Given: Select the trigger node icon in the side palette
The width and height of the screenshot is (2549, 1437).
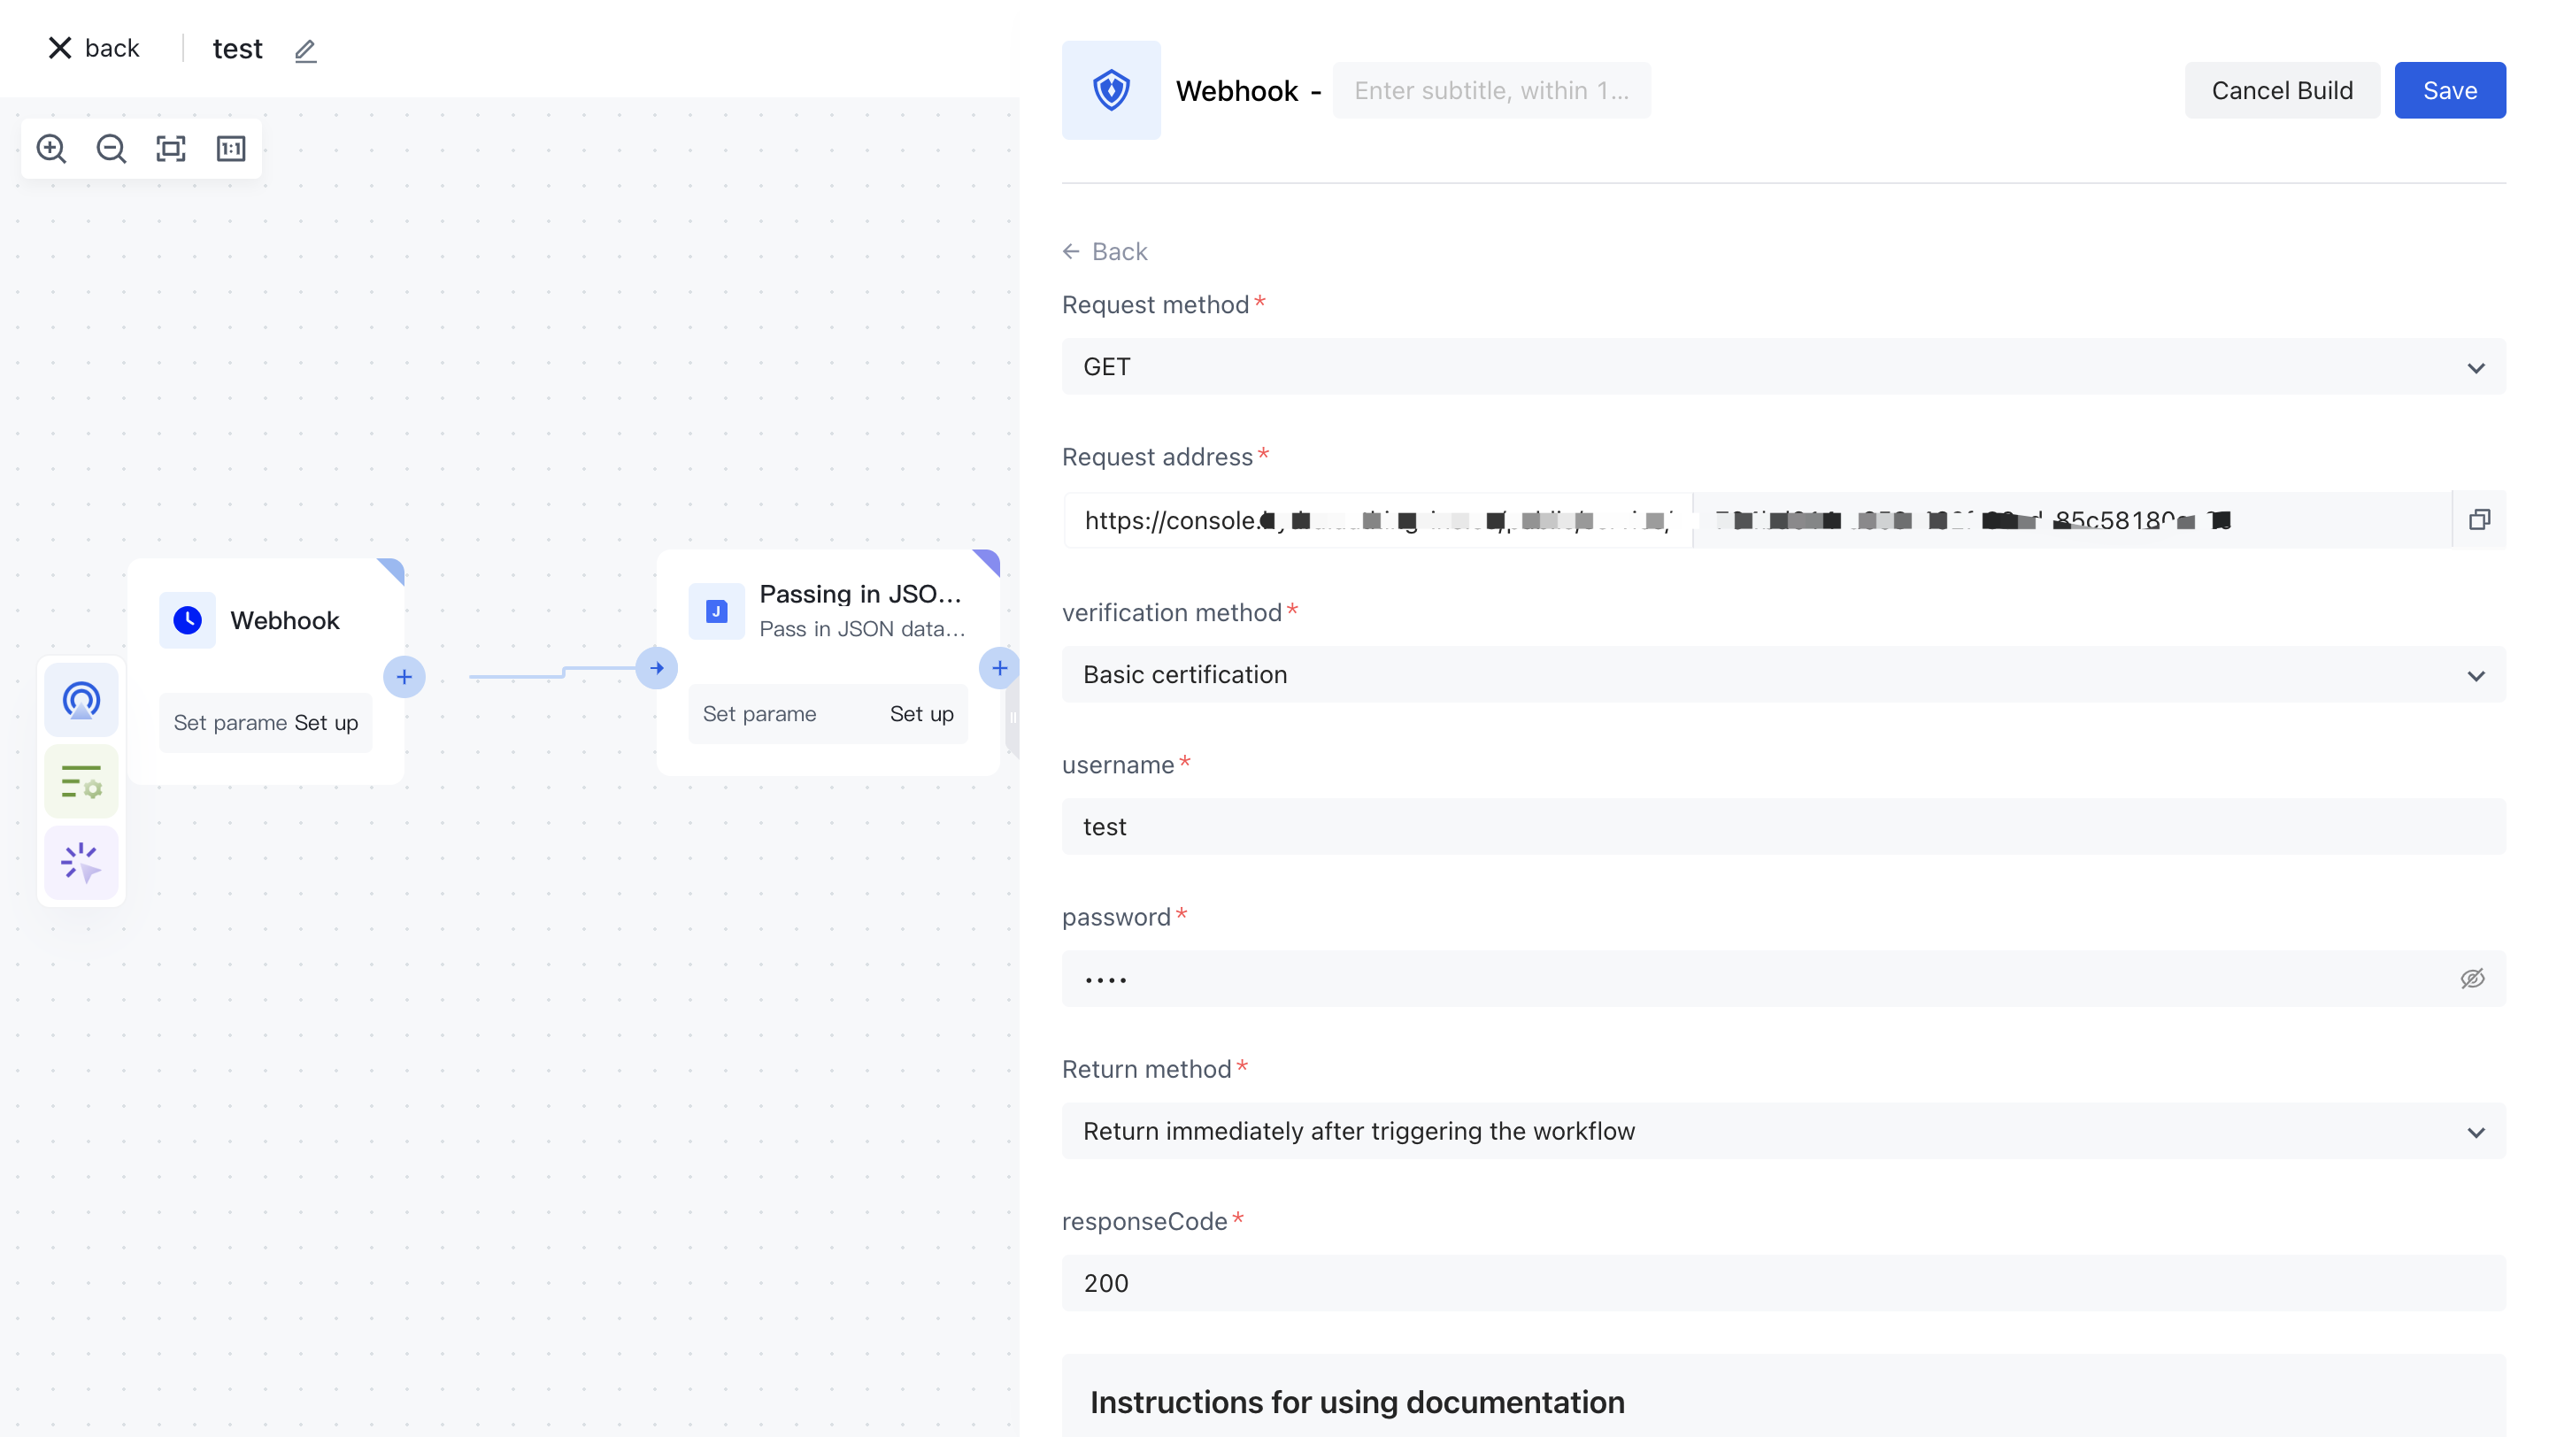Looking at the screenshot, I should [x=81, y=700].
